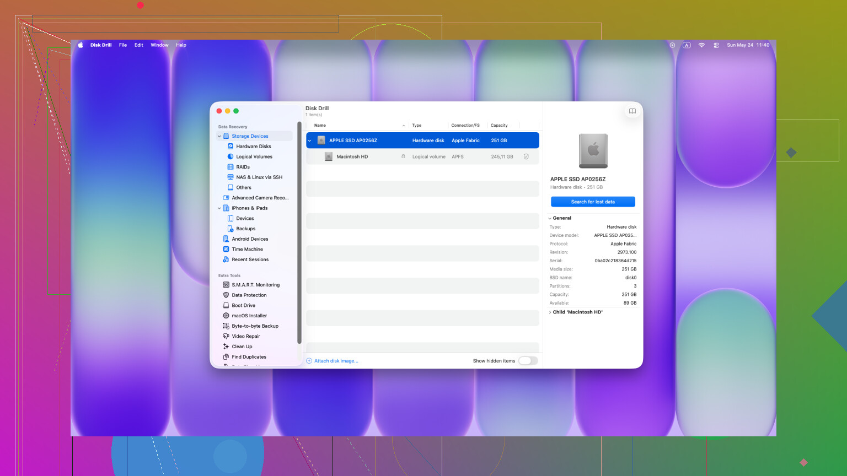Select the Macintosh HD row
Image resolution: width=847 pixels, height=476 pixels.
click(x=422, y=156)
